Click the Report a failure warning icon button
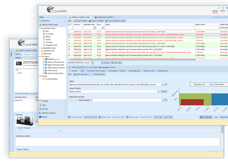 point(80,21)
